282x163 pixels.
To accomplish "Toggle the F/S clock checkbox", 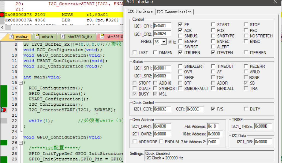I will point(213,109).
